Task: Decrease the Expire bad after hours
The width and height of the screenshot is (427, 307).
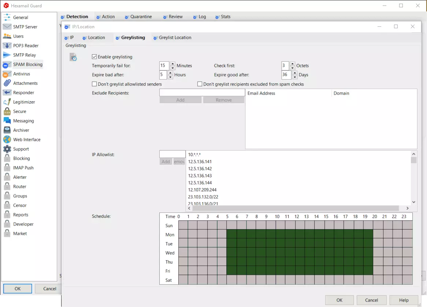Action: click(170, 77)
